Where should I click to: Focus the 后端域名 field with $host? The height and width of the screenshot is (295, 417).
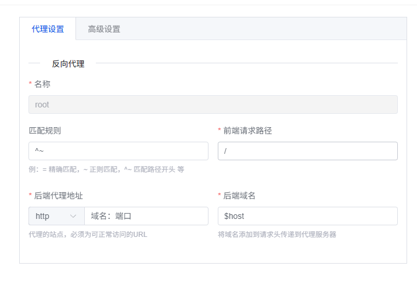click(308, 216)
